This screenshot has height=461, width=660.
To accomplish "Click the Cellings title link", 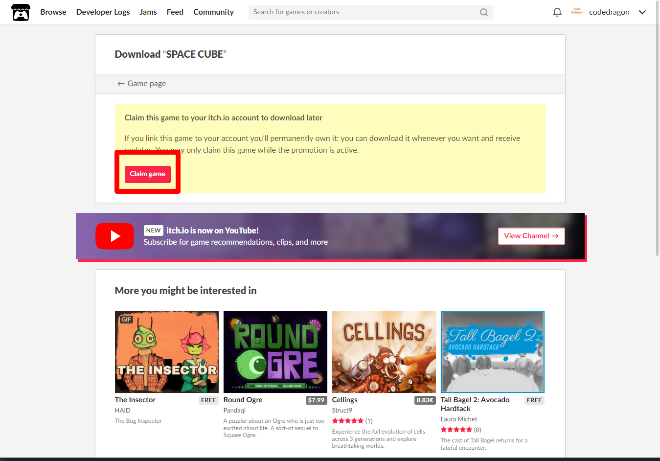I will (344, 400).
